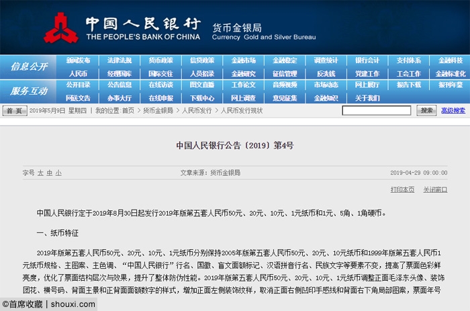Open 关于我们 page

367,98
